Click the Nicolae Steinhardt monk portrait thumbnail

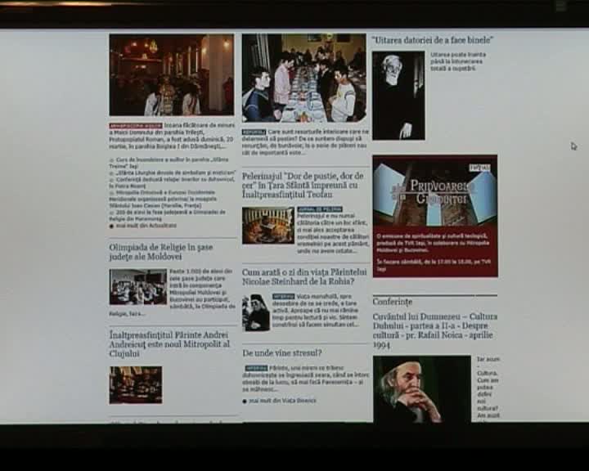[x=256, y=312]
